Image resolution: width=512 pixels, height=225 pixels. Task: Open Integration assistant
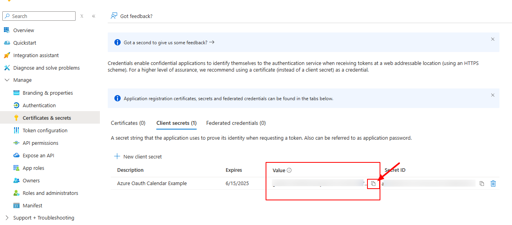[36, 55]
